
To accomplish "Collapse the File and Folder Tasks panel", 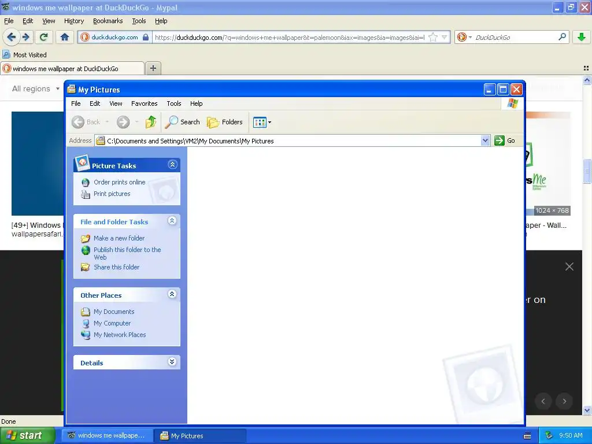I will 172,221.
